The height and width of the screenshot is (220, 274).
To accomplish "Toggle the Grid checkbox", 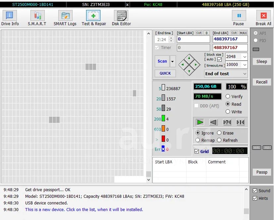I will tap(196, 151).
